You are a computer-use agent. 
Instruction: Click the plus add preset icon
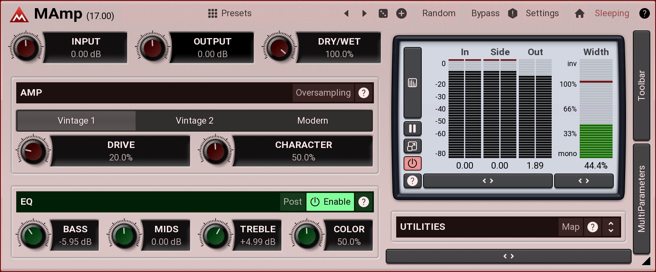(x=401, y=13)
